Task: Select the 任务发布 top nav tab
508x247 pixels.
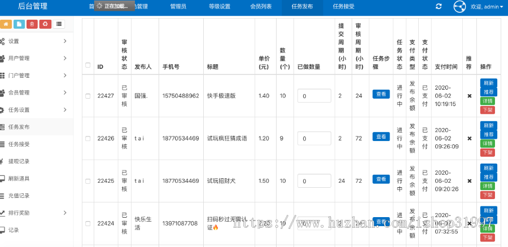Action: pyautogui.click(x=303, y=6)
